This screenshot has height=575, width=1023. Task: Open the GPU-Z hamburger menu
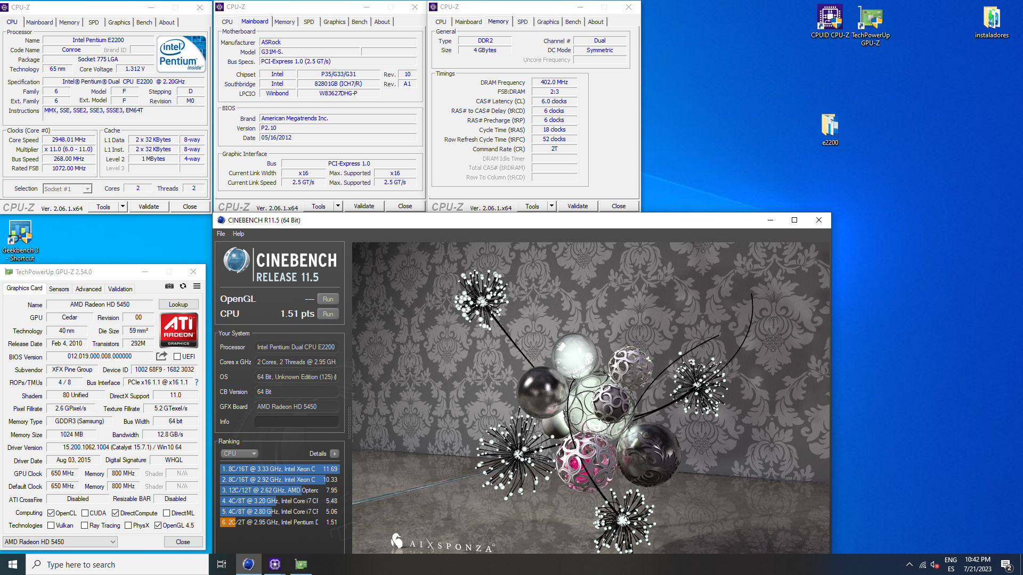pyautogui.click(x=197, y=286)
